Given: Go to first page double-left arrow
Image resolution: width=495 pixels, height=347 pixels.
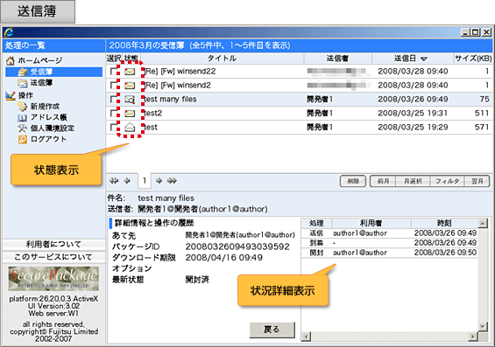Looking at the screenshot, I should pyautogui.click(x=114, y=181).
